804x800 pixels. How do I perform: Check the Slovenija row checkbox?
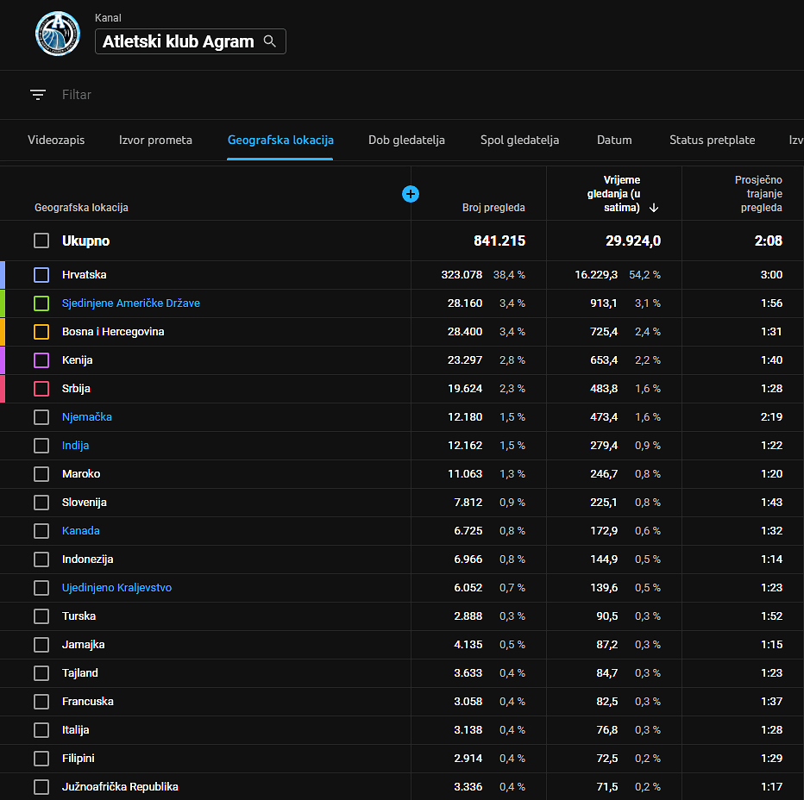pos(41,503)
